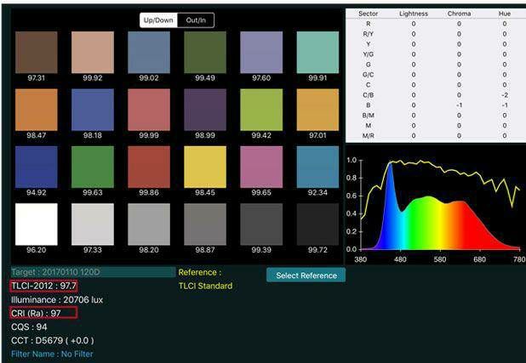This screenshot has height=363, width=526.
Task: Click the black swatch labeled 99.72
Action: point(317,224)
